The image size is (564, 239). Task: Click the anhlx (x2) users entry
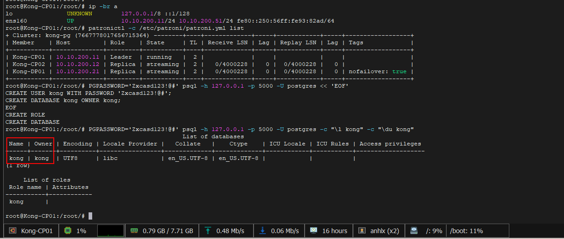pos(385,231)
